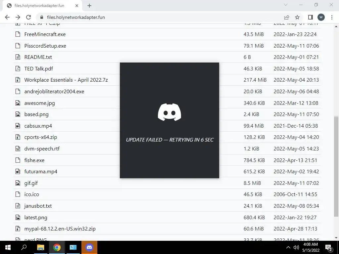The image size is (339, 254).
Task: Open Chrome's three-dot menu
Action: pyautogui.click(x=332, y=17)
